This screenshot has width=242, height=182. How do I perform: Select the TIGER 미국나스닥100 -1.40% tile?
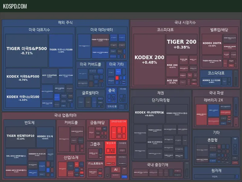pos(61,50)
